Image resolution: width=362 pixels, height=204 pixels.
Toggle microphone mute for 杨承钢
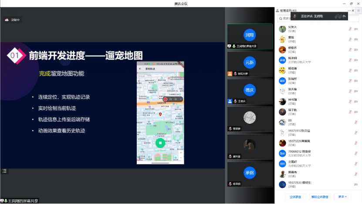[350, 60]
